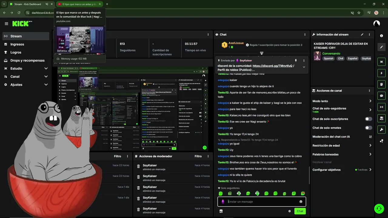Select Logros in the sidebar
The image size is (388, 218).
click(26, 52)
